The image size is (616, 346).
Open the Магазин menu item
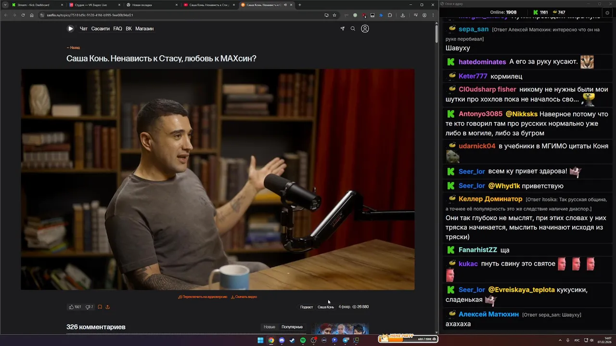(x=144, y=29)
